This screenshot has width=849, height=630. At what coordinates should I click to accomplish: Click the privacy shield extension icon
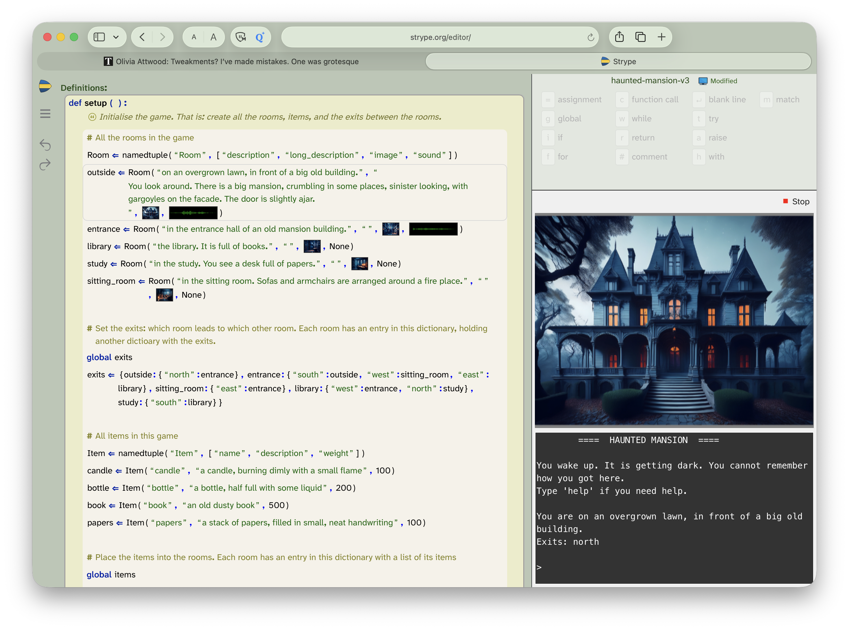tap(240, 37)
